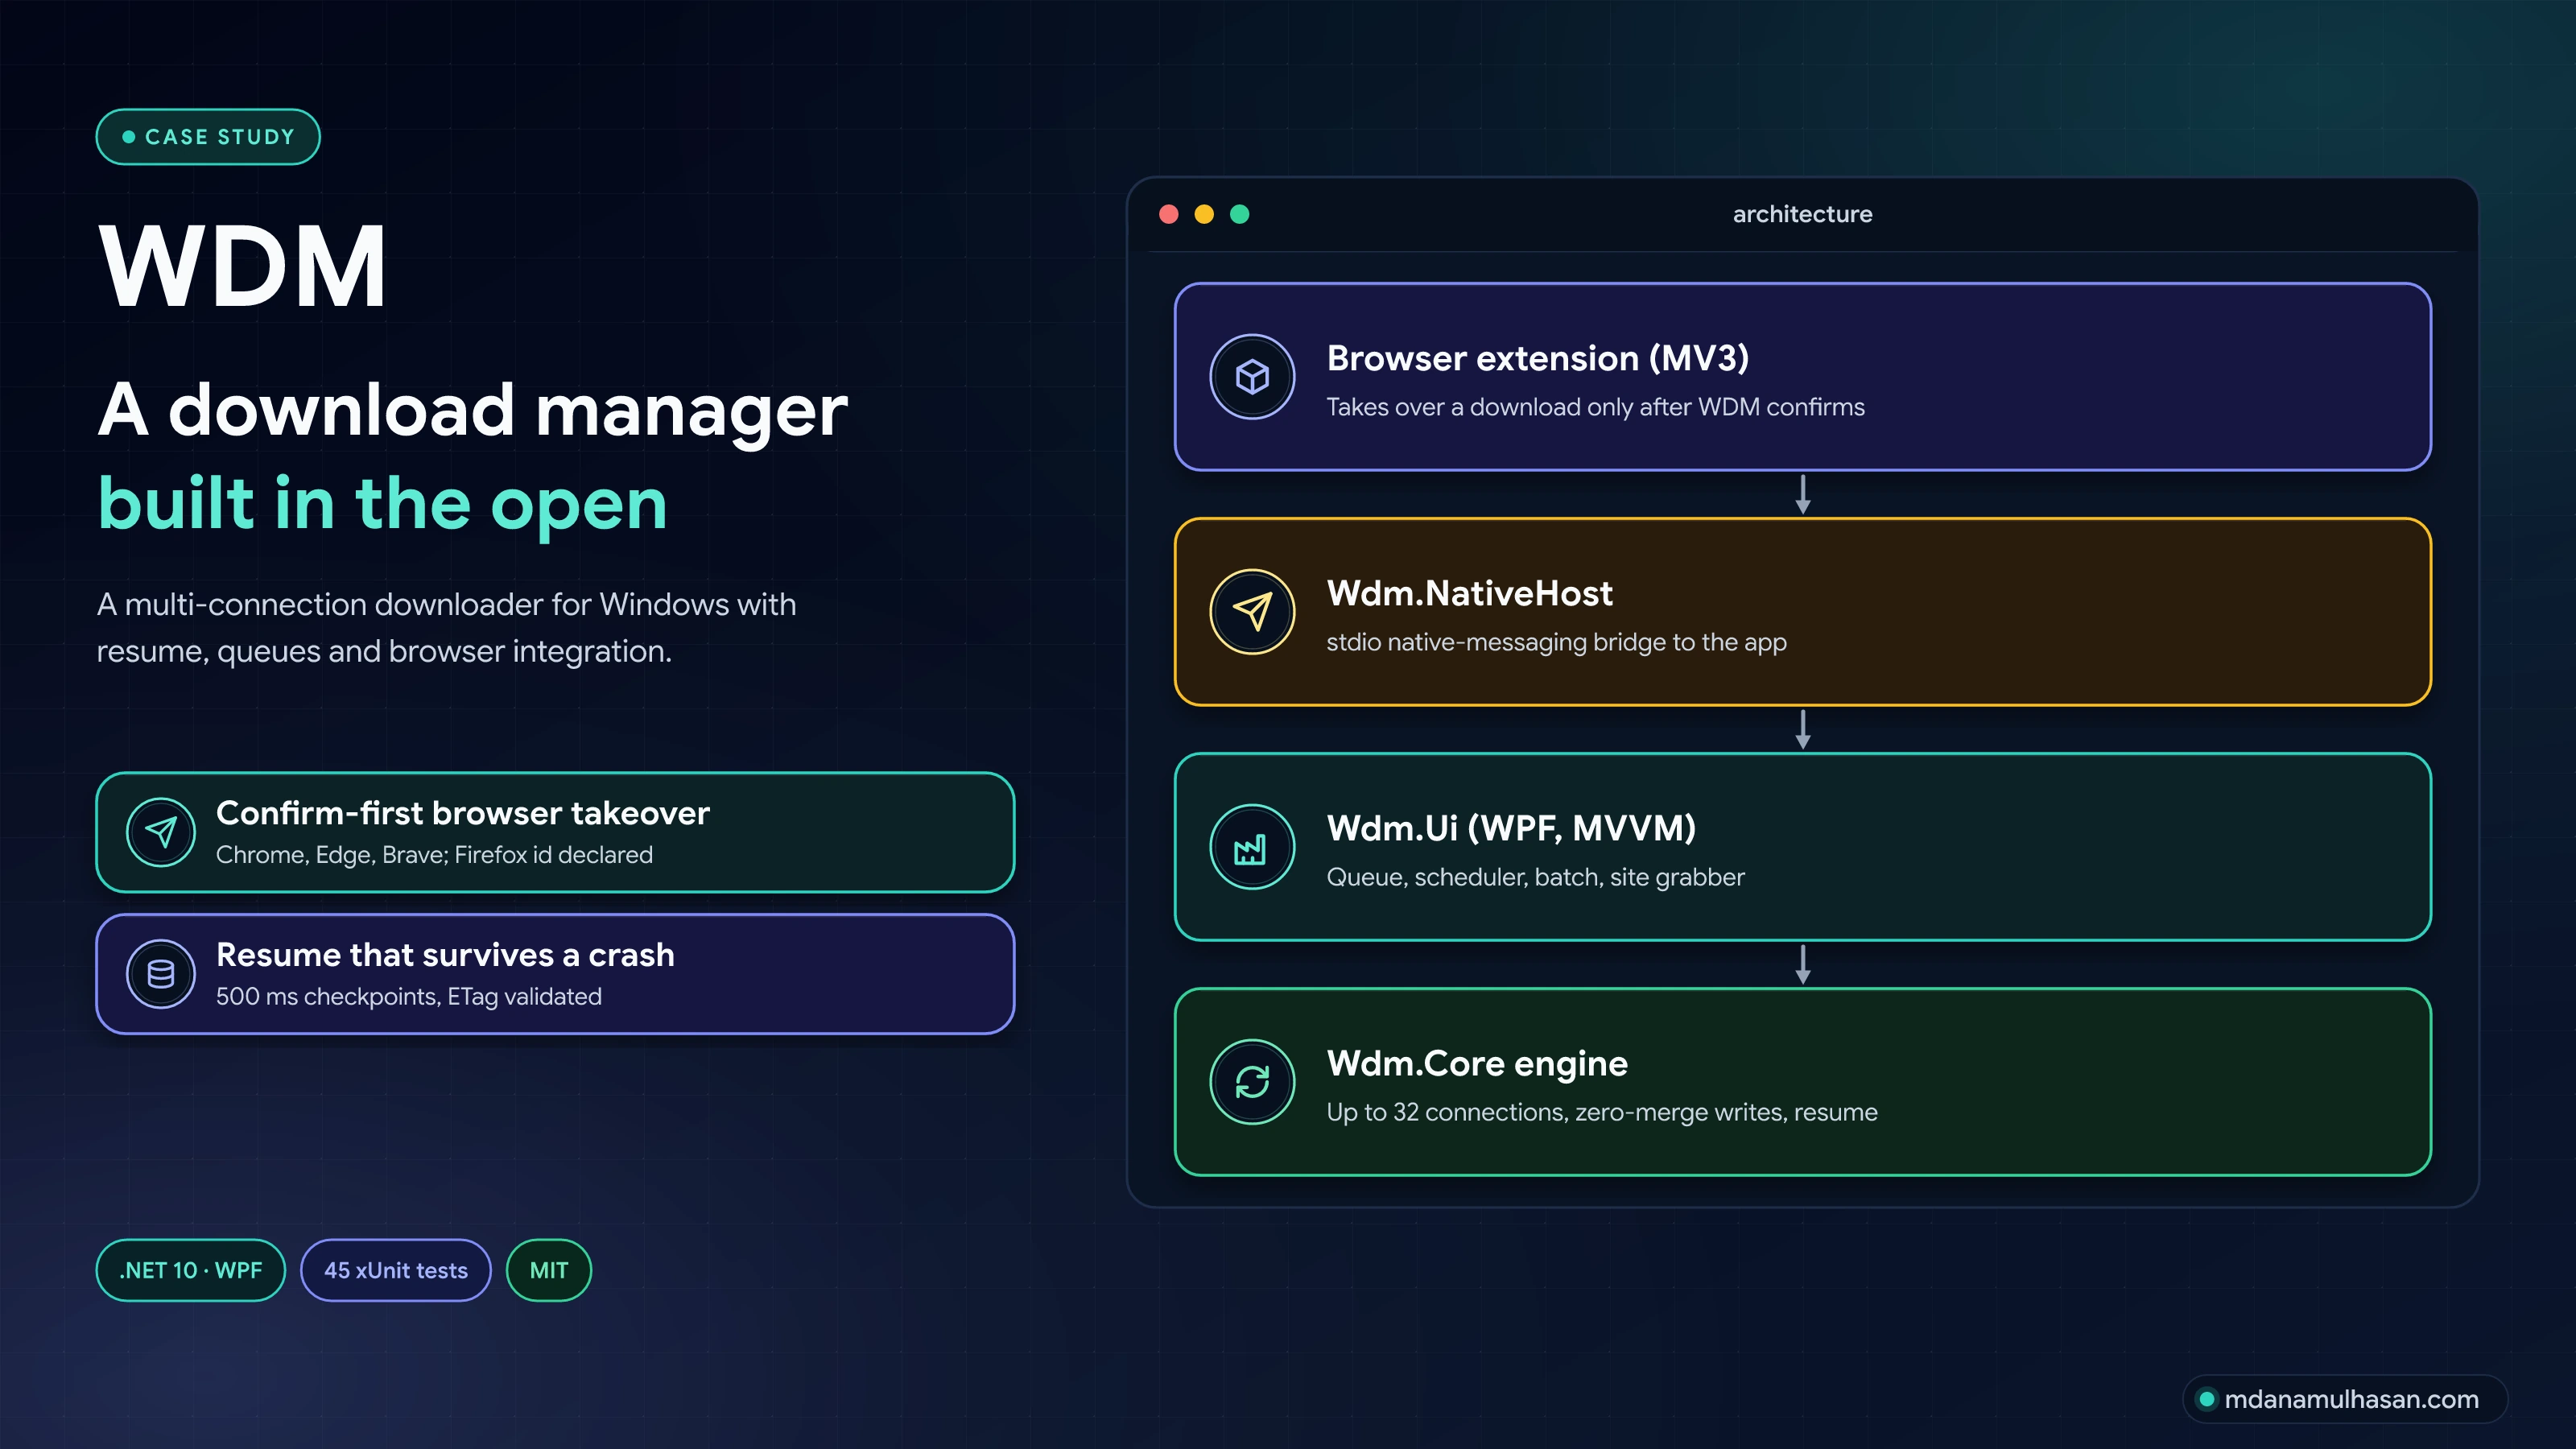This screenshot has width=2576, height=1449.
Task: Click the green window dot
Action: tap(1240, 214)
